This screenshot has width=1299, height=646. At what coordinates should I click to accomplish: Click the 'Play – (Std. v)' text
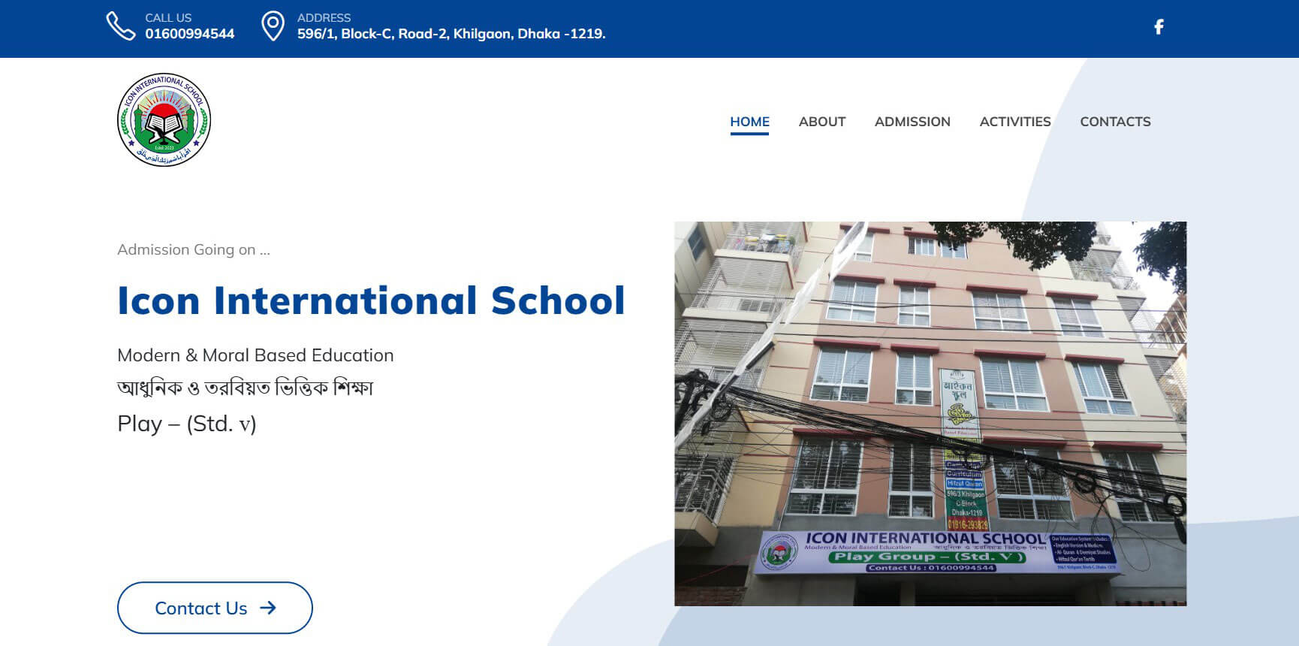187,424
